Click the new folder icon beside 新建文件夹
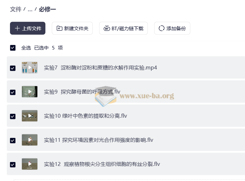This screenshot has height=181, width=245. click(59, 28)
